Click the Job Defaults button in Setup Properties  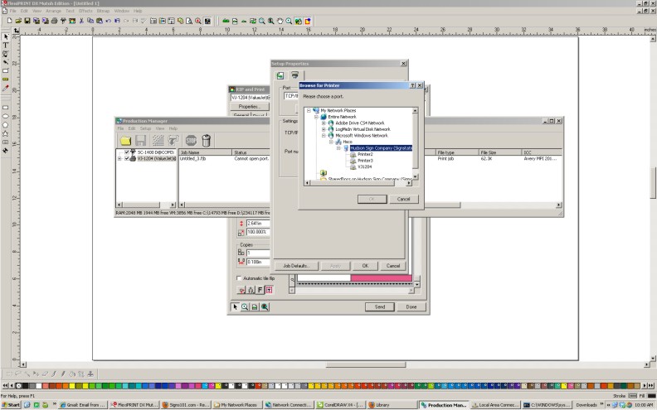pos(296,266)
